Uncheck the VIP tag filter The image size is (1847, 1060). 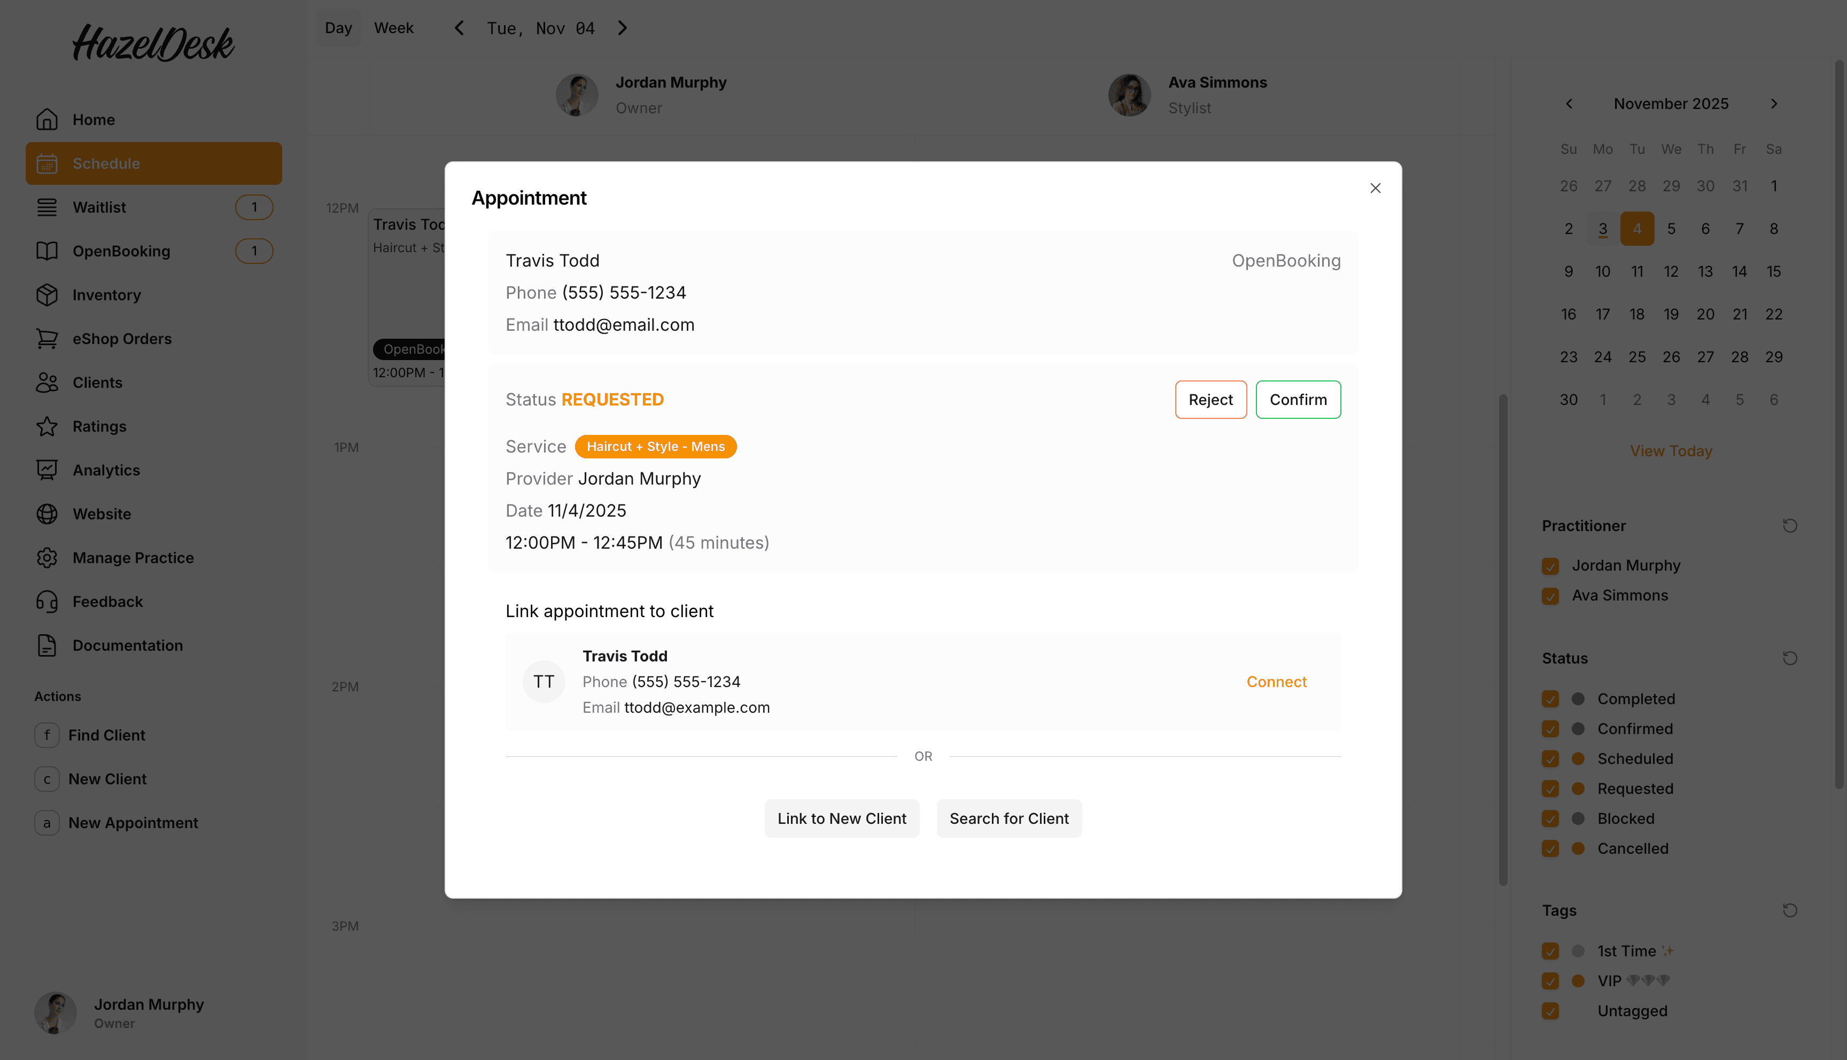pos(1551,980)
